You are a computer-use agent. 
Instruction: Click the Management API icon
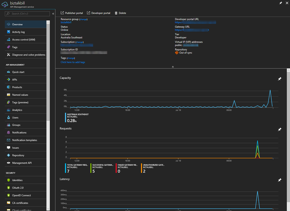(x=8, y=163)
